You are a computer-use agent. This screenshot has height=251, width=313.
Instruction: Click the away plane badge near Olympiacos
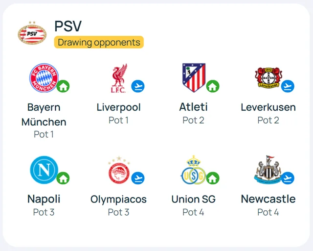[138, 178]
